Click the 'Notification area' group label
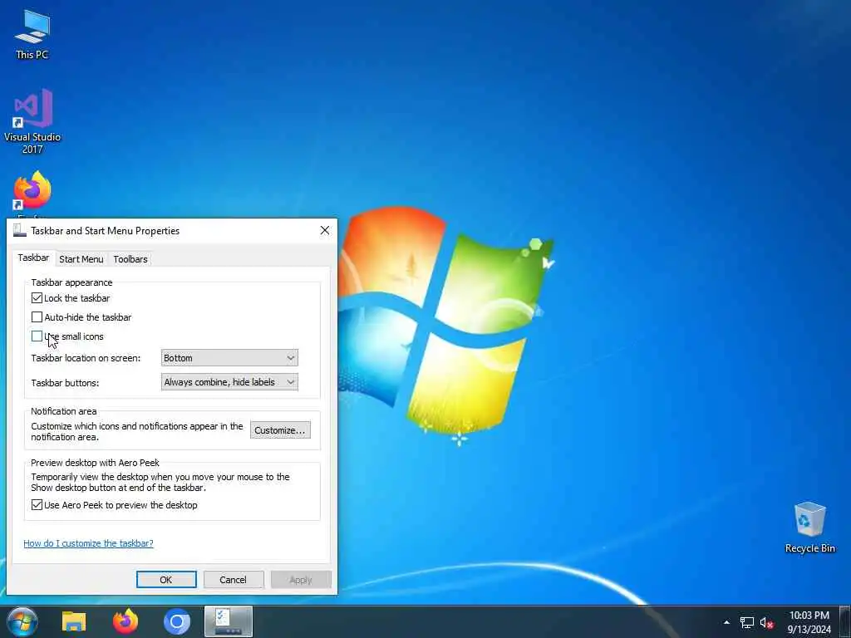851x638 pixels. pyautogui.click(x=63, y=411)
